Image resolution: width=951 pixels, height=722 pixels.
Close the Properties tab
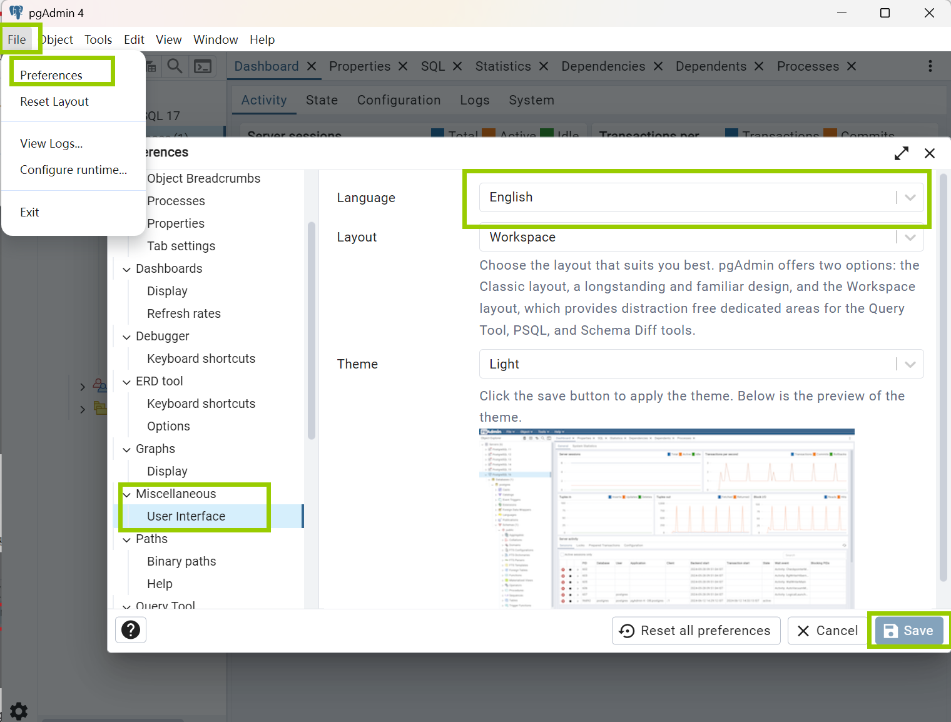pyautogui.click(x=403, y=66)
